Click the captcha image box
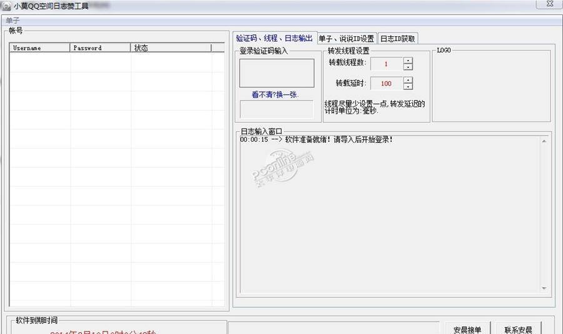This screenshot has width=563, height=334. (277, 73)
